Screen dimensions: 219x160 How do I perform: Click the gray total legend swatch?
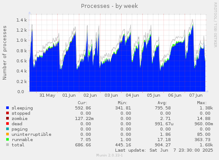click(x=7, y=145)
